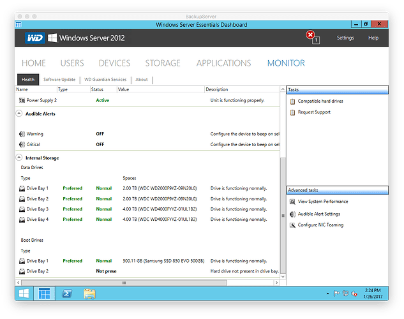Screen dimensions: 404x319
Task: Go to the STORAGE section
Action: pyautogui.click(x=163, y=63)
